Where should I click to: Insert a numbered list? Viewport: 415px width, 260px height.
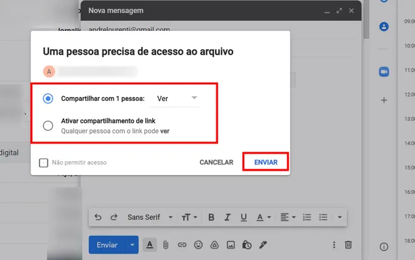tap(307, 217)
